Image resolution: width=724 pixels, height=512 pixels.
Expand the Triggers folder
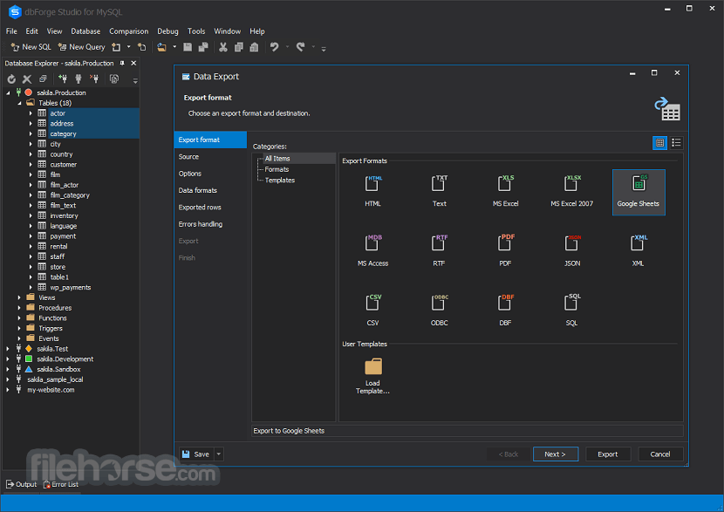click(19, 328)
